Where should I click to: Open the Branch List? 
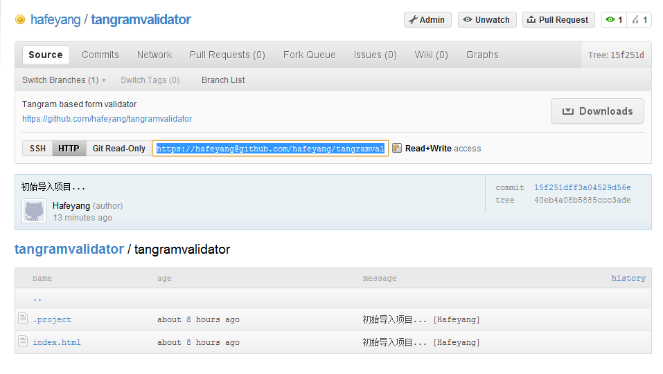point(223,80)
